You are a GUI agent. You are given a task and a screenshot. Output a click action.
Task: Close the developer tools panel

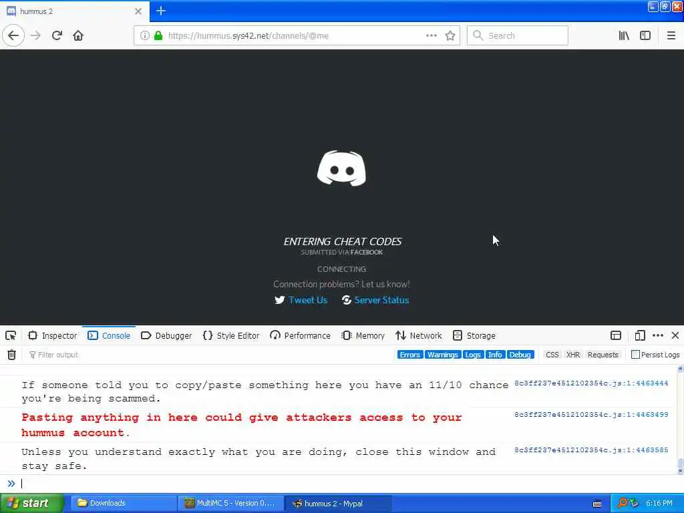pyautogui.click(x=675, y=335)
